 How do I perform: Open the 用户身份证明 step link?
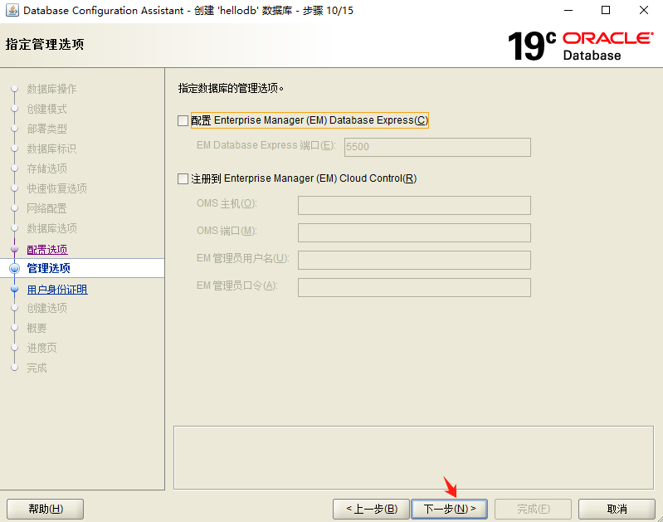point(57,290)
